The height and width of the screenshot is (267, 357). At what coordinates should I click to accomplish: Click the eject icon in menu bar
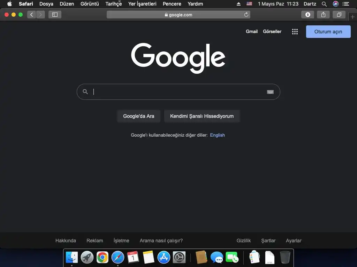pyautogui.click(x=238, y=4)
